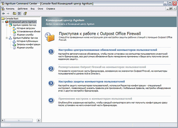Screen dimensions: 178x128
Task: Toggle the Show/Hide Console Tree icon
Action: [19, 14]
